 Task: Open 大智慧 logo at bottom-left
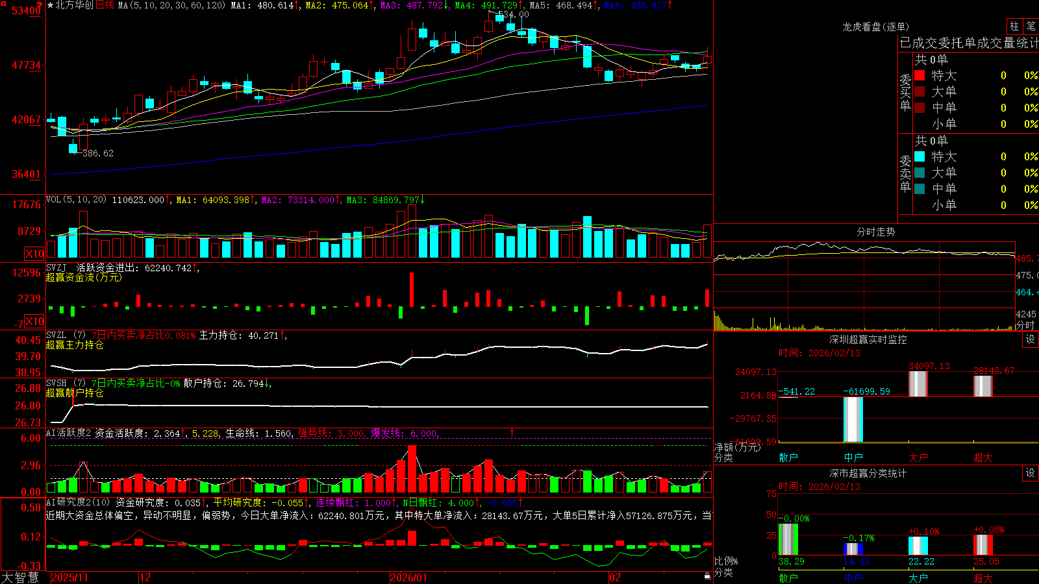coord(20,577)
